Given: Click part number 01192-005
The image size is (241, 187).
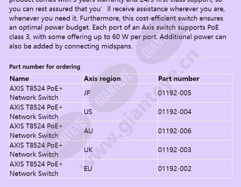Looking at the screenshot, I should click(174, 93).
